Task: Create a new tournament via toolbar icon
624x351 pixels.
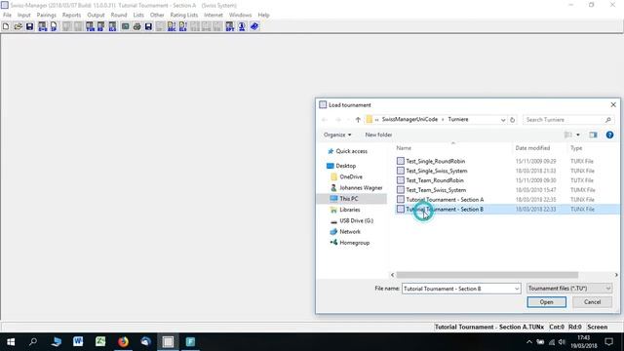Action: (x=6, y=26)
